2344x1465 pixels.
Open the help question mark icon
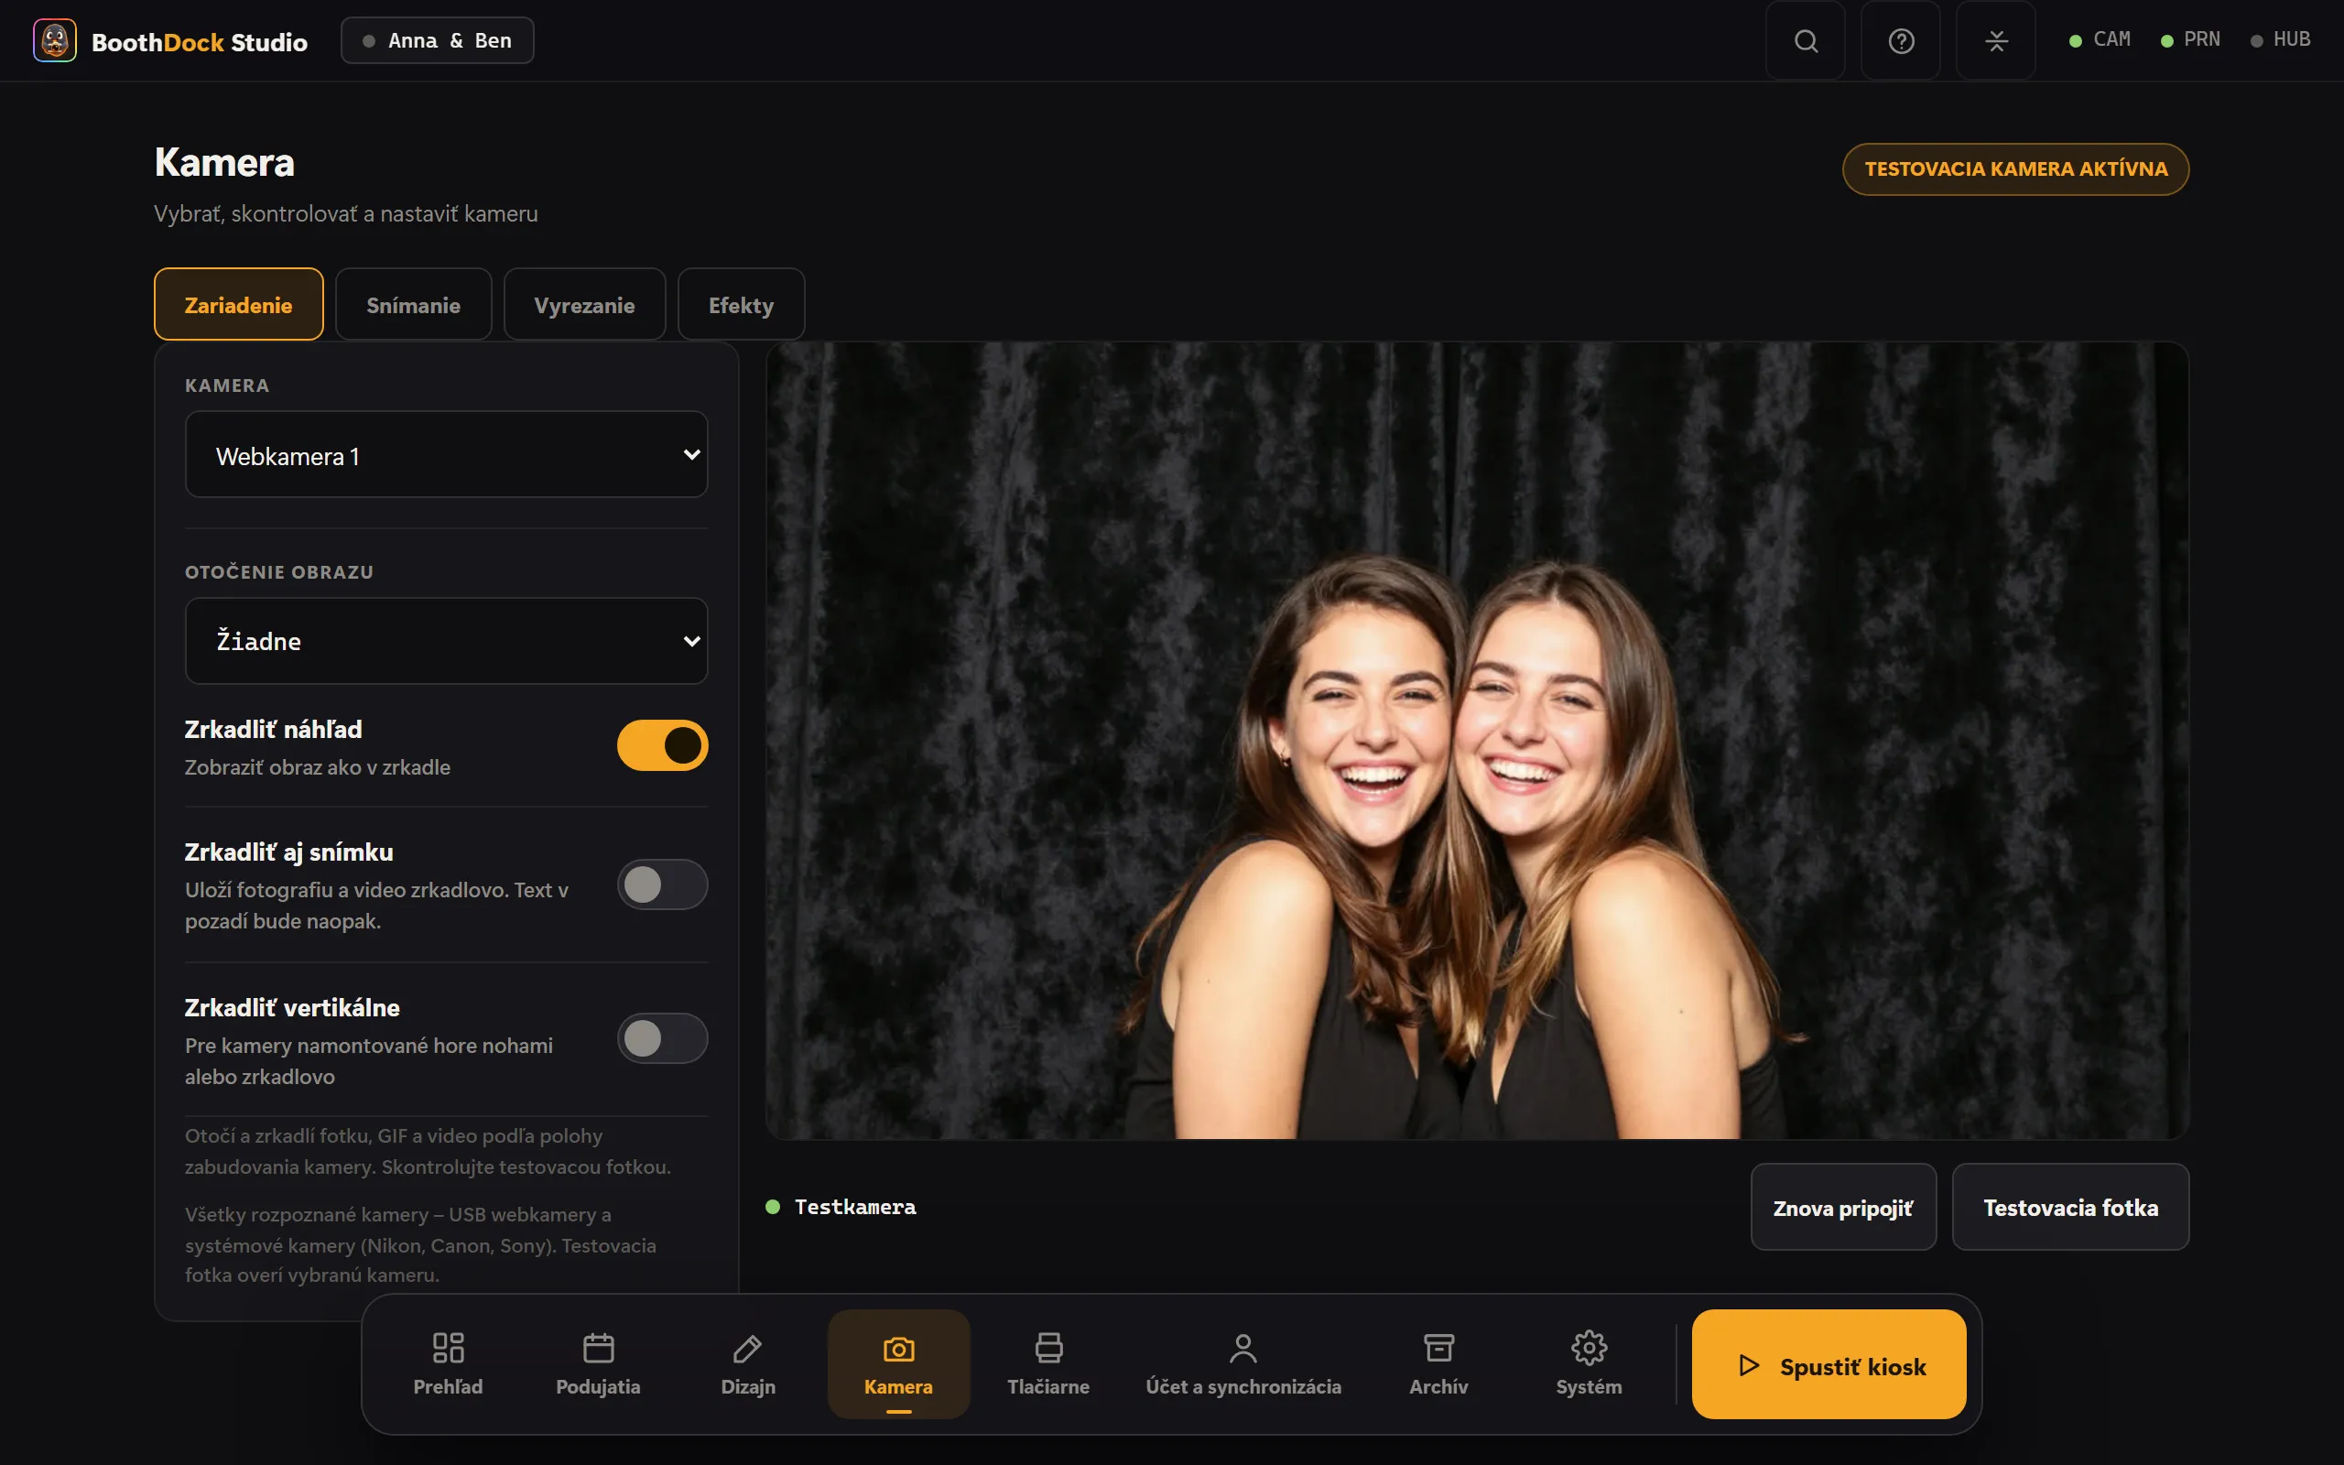pyautogui.click(x=1901, y=40)
